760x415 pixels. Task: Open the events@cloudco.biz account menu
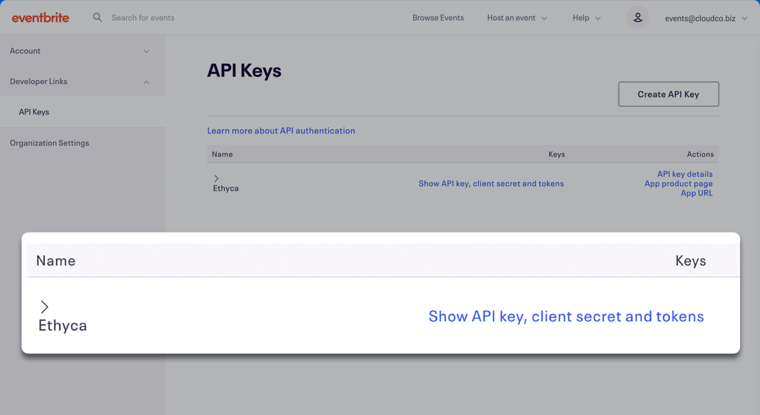click(x=706, y=18)
